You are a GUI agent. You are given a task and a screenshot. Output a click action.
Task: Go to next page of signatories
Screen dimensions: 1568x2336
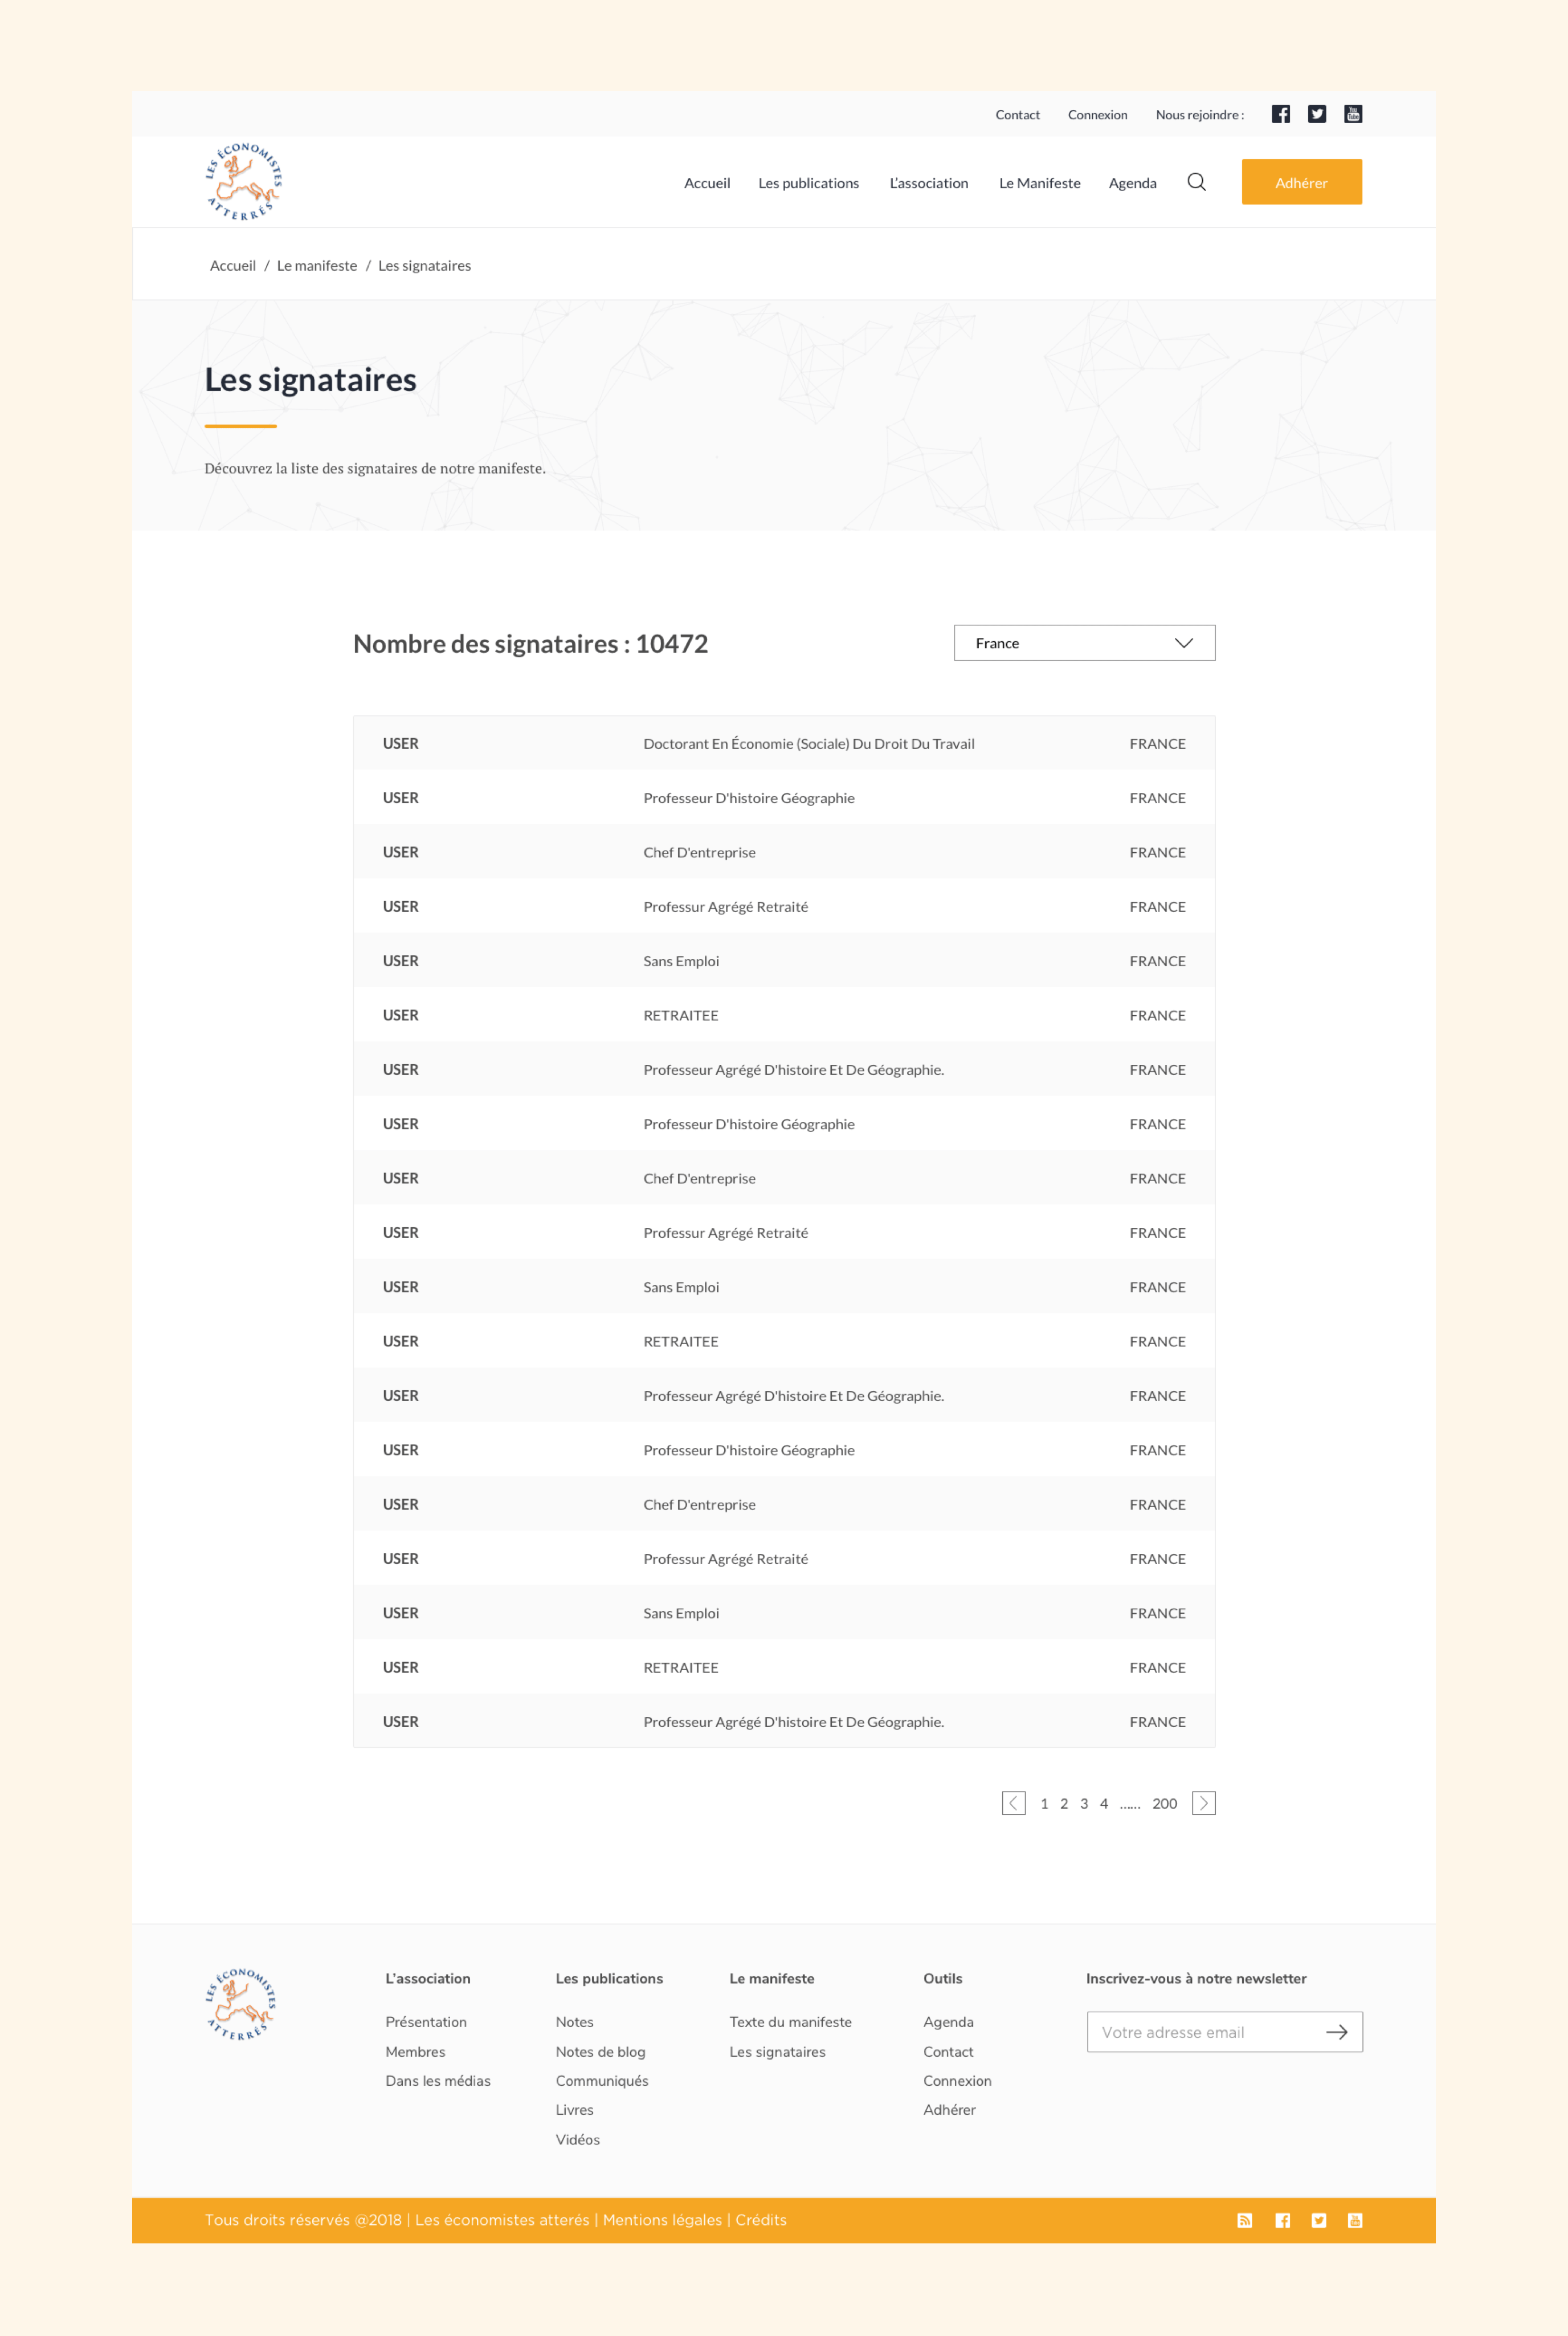click(x=1203, y=1803)
